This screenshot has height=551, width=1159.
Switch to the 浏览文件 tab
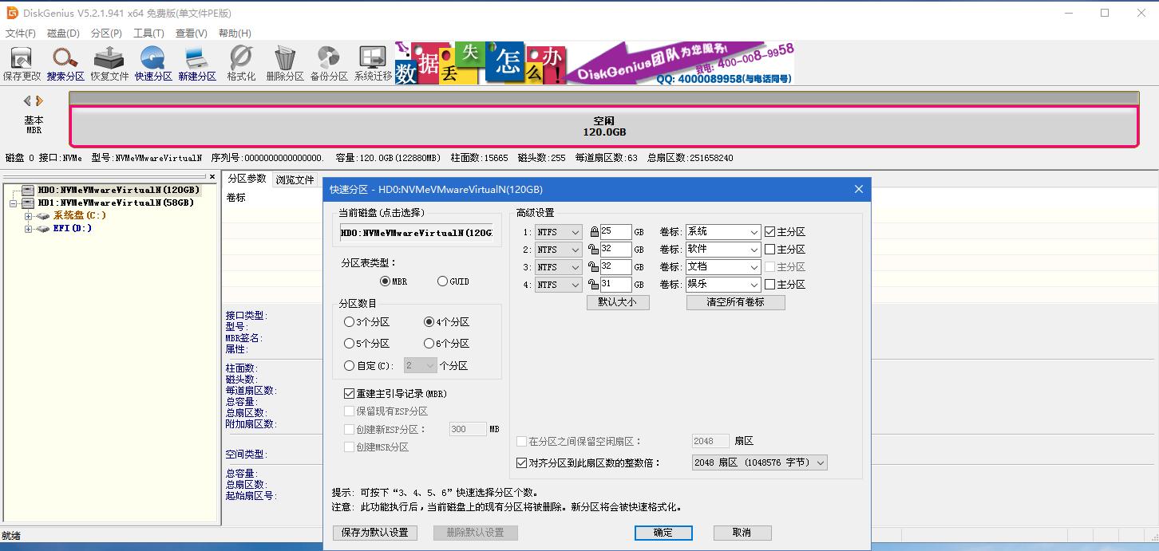pyautogui.click(x=295, y=179)
